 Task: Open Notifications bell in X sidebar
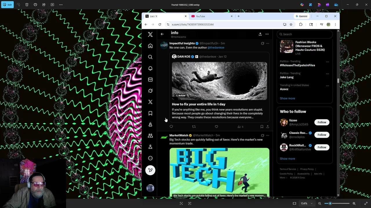click(150, 68)
